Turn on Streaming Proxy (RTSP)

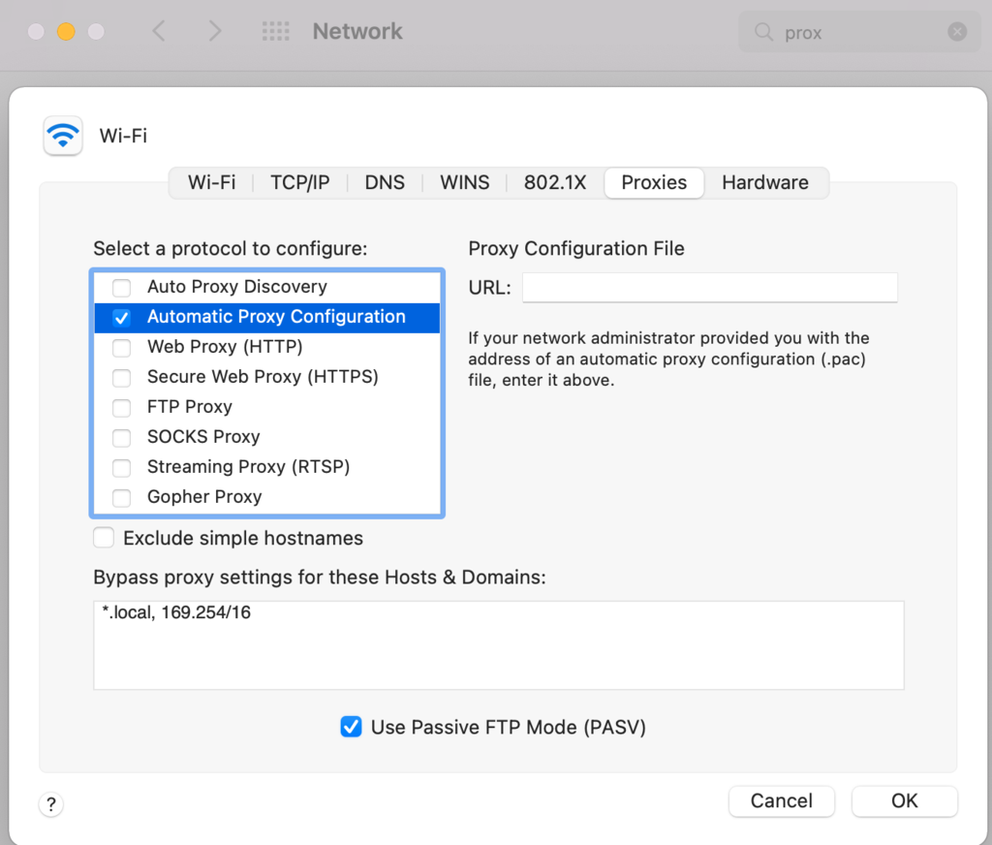click(x=120, y=467)
